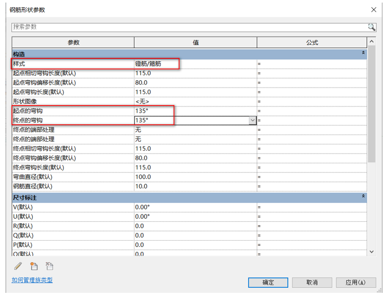Screen dimensions: 386x300
Task: Close the 钢筋形状参数 dialog
Action: tap(373, 9)
